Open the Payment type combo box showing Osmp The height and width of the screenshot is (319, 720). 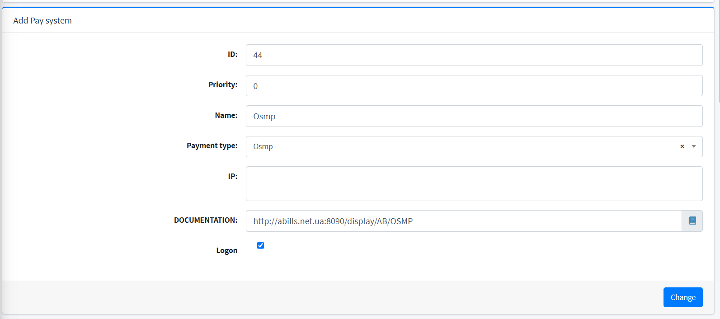461,146
